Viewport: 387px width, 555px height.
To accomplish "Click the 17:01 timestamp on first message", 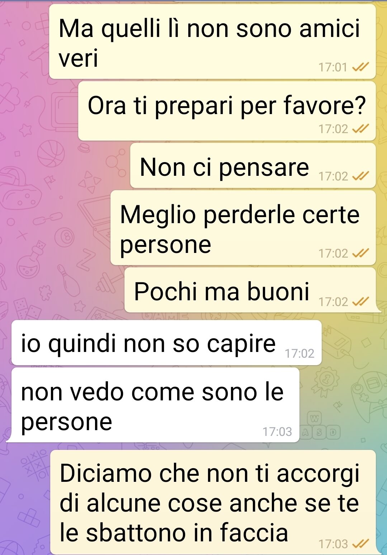I will [333, 67].
